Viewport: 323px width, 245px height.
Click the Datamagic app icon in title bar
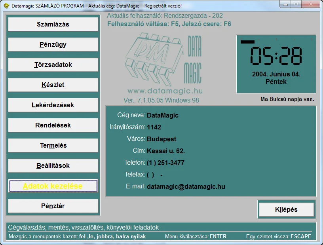pos(7,6)
